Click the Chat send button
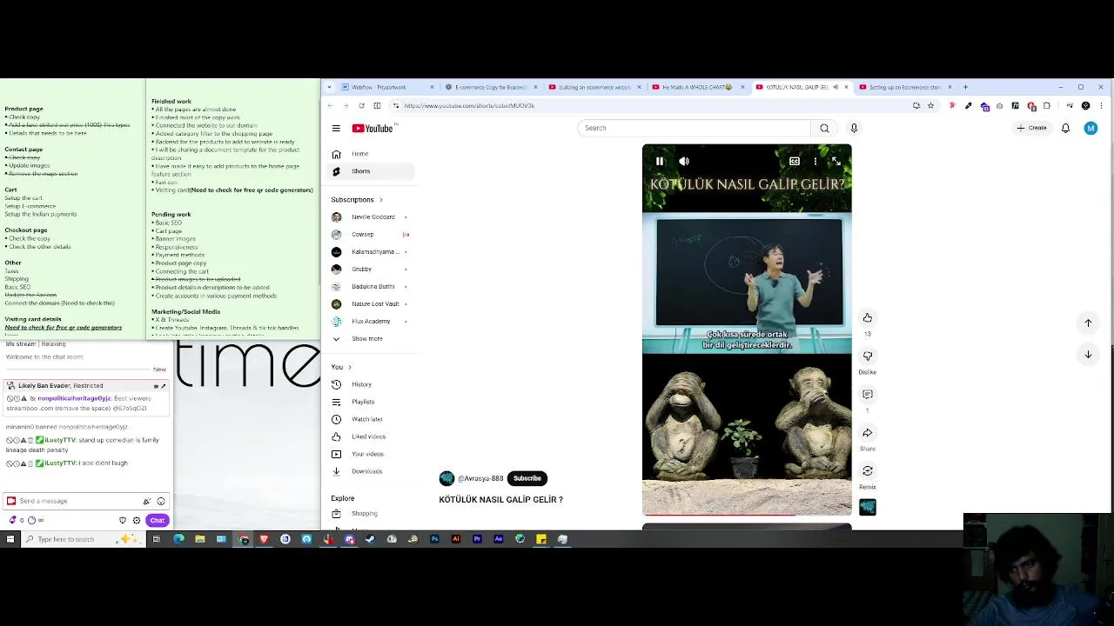The height and width of the screenshot is (626, 1114). (157, 520)
